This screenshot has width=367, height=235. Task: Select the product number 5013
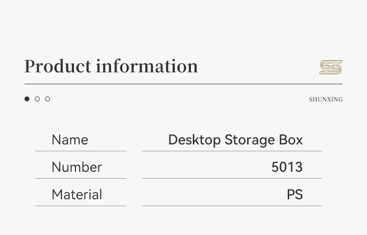point(287,167)
